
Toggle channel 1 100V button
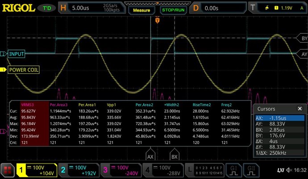coord(37,170)
